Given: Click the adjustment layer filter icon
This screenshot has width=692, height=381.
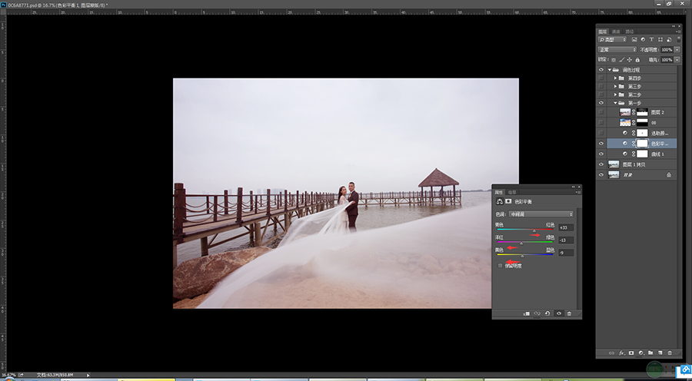Looking at the screenshot, I should (x=643, y=39).
